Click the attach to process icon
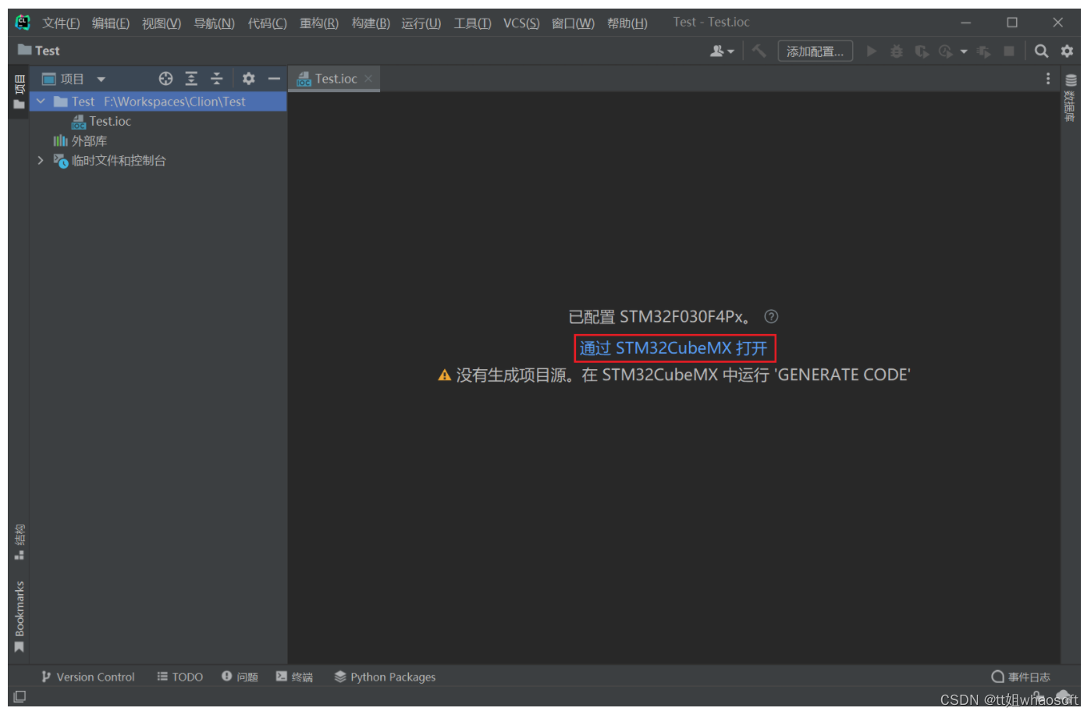 [x=984, y=52]
